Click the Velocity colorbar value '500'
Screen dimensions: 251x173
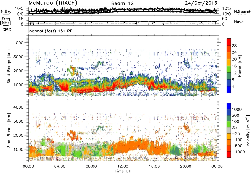coord(236,115)
